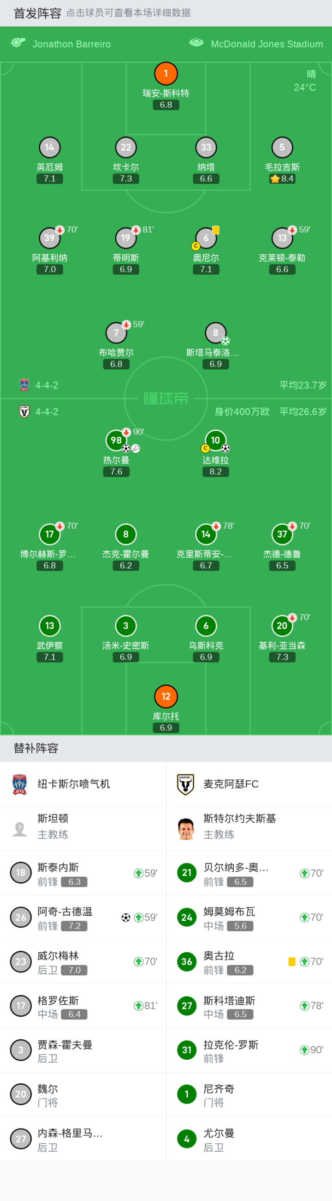This screenshot has height=1201, width=332.
Task: Click the Macarthur FC crest by 4-4-2
Action: 24,412
